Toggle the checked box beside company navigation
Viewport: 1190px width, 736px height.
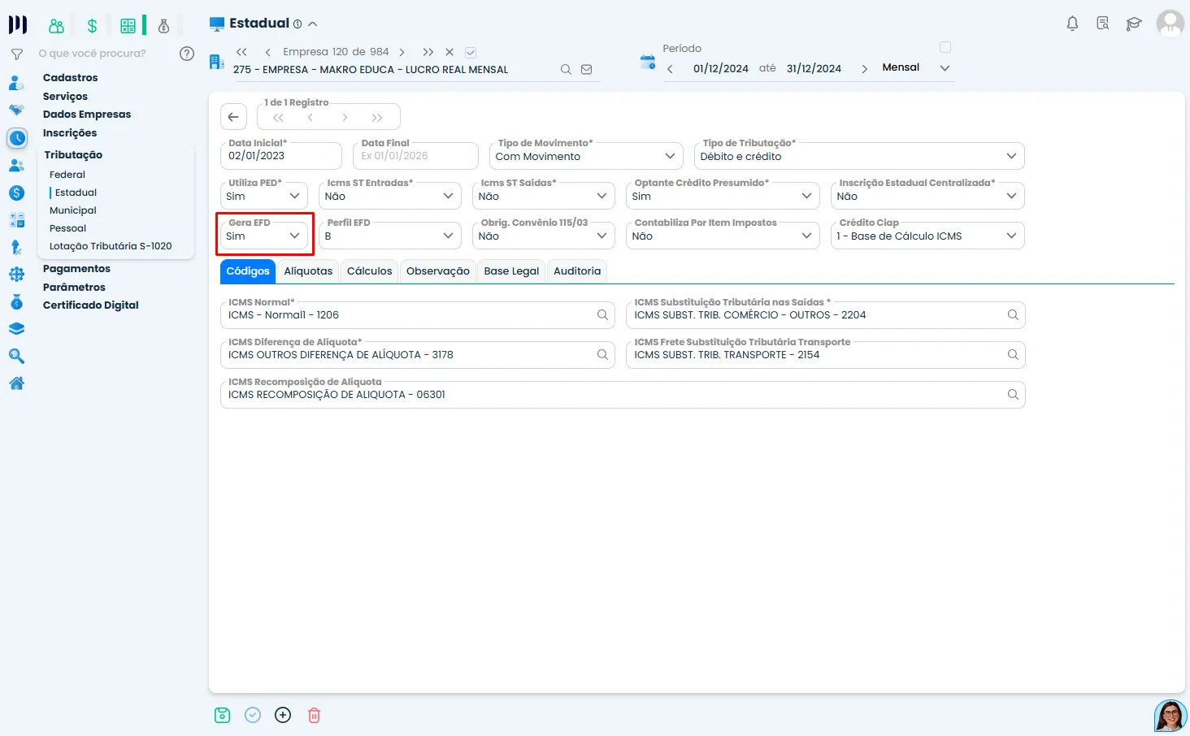click(471, 52)
